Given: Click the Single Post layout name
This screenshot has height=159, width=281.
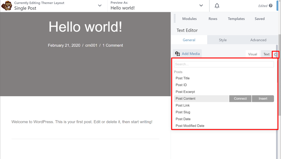Looking at the screenshot, I should tap(25, 8).
